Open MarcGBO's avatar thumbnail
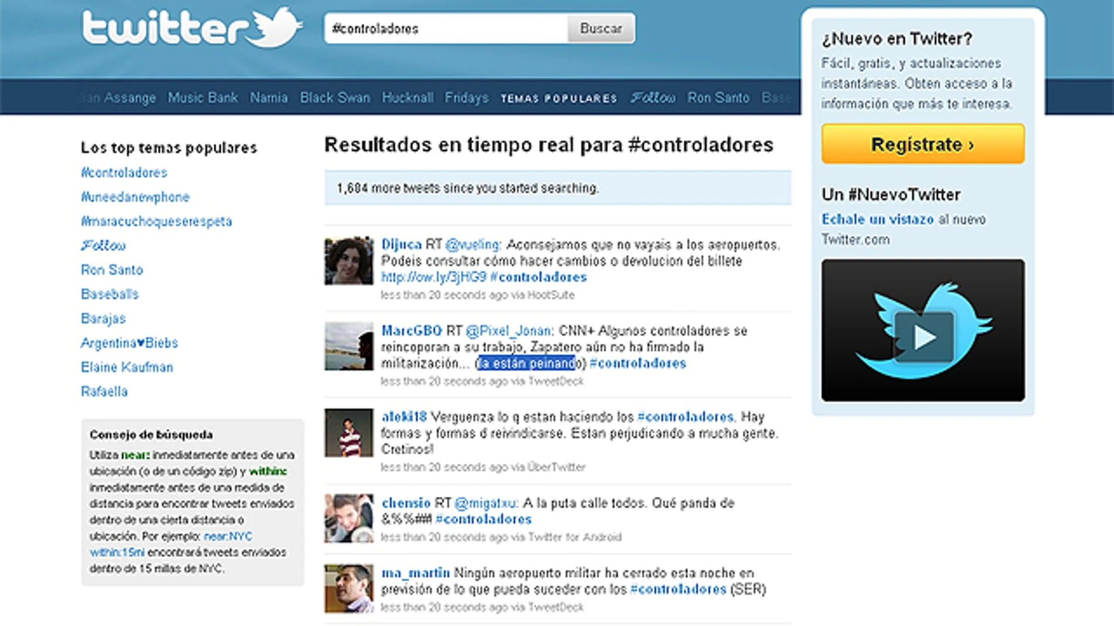 click(x=349, y=346)
